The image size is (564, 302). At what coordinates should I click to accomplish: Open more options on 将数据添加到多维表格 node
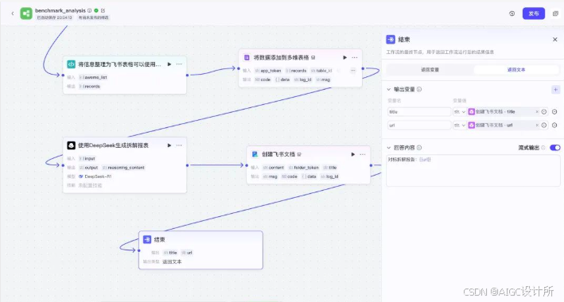[x=355, y=57]
